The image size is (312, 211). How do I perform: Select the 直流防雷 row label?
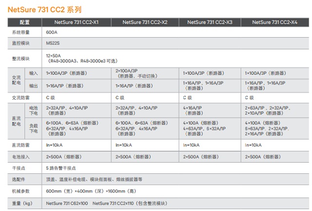pos(20,145)
